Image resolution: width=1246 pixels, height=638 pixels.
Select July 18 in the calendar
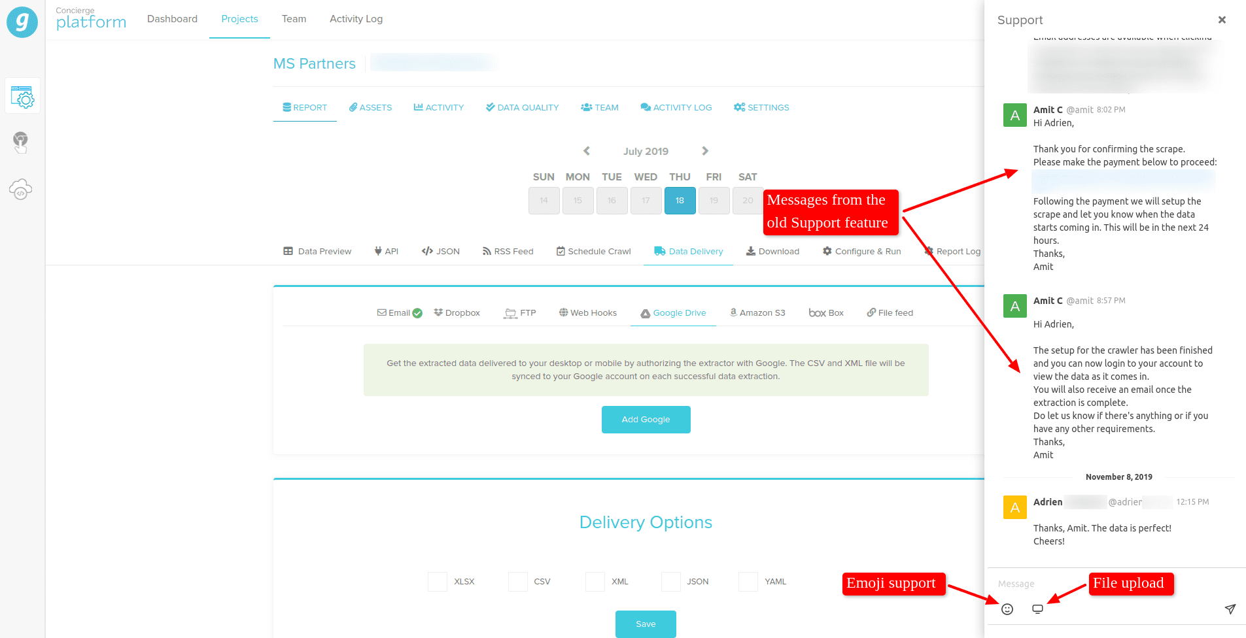[680, 201]
